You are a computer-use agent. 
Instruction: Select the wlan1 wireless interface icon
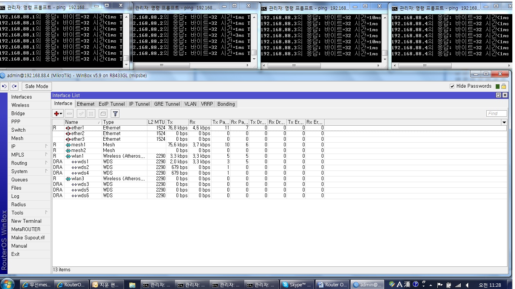68,156
